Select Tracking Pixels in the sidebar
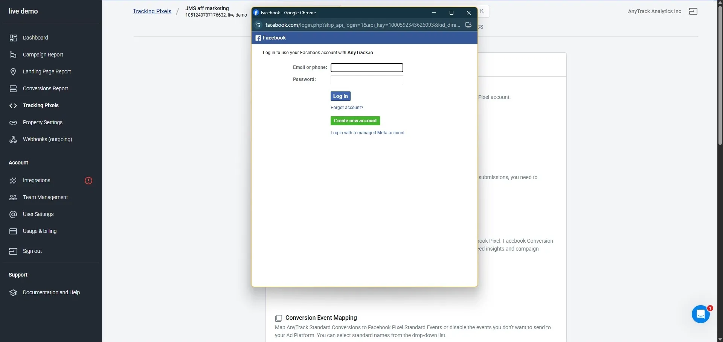 pos(41,105)
